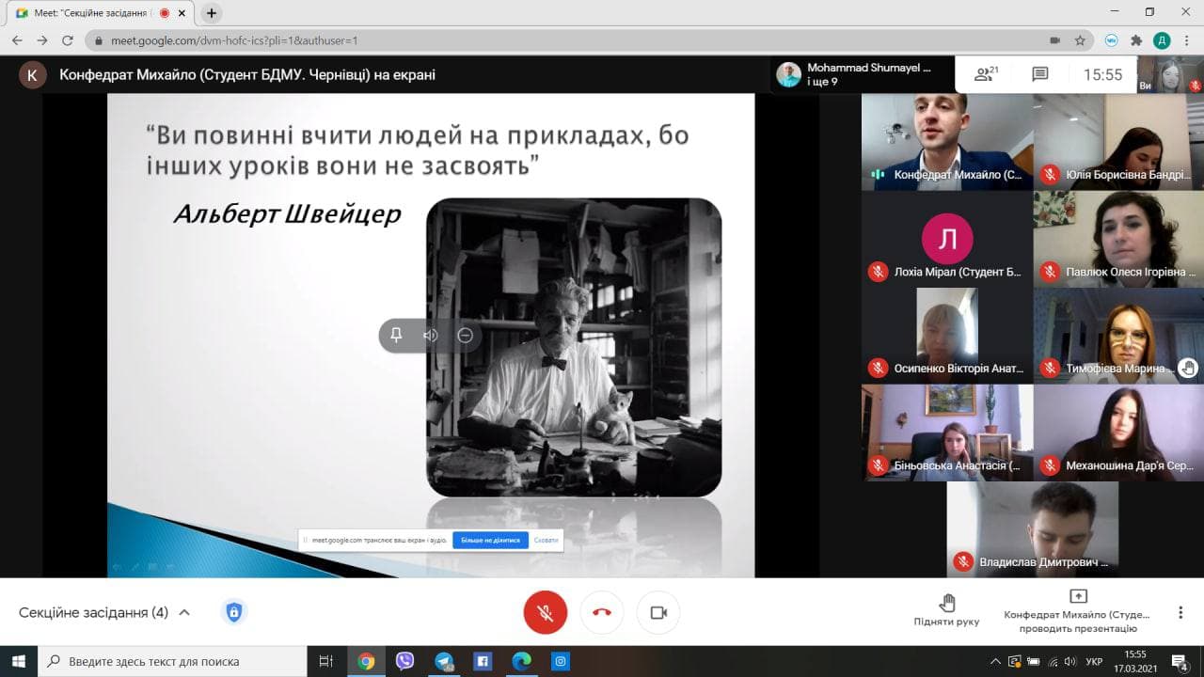Viewport: 1204px width, 677px height.
Task: Raise hand using Підняти руку
Action: [946, 610]
